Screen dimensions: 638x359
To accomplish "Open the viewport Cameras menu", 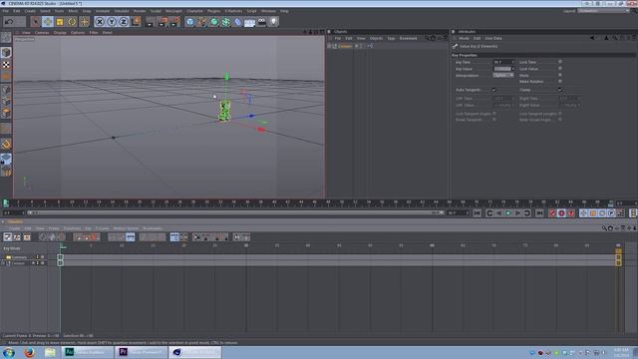I will pos(42,33).
